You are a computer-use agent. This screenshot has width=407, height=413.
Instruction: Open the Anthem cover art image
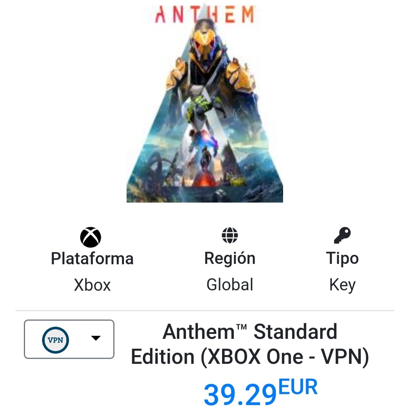pyautogui.click(x=205, y=104)
